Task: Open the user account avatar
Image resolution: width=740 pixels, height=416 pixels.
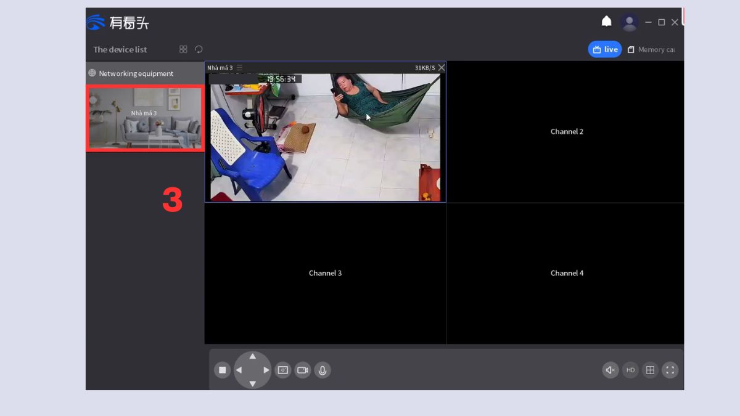Action: click(629, 22)
